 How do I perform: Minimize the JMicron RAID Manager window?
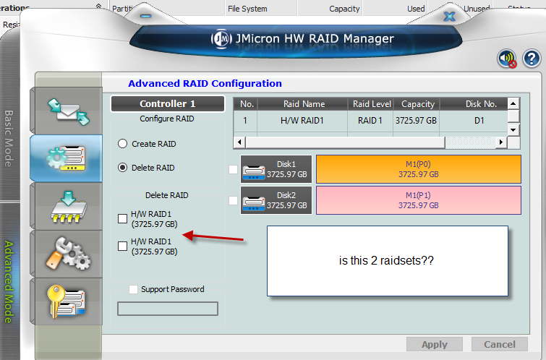(x=146, y=16)
